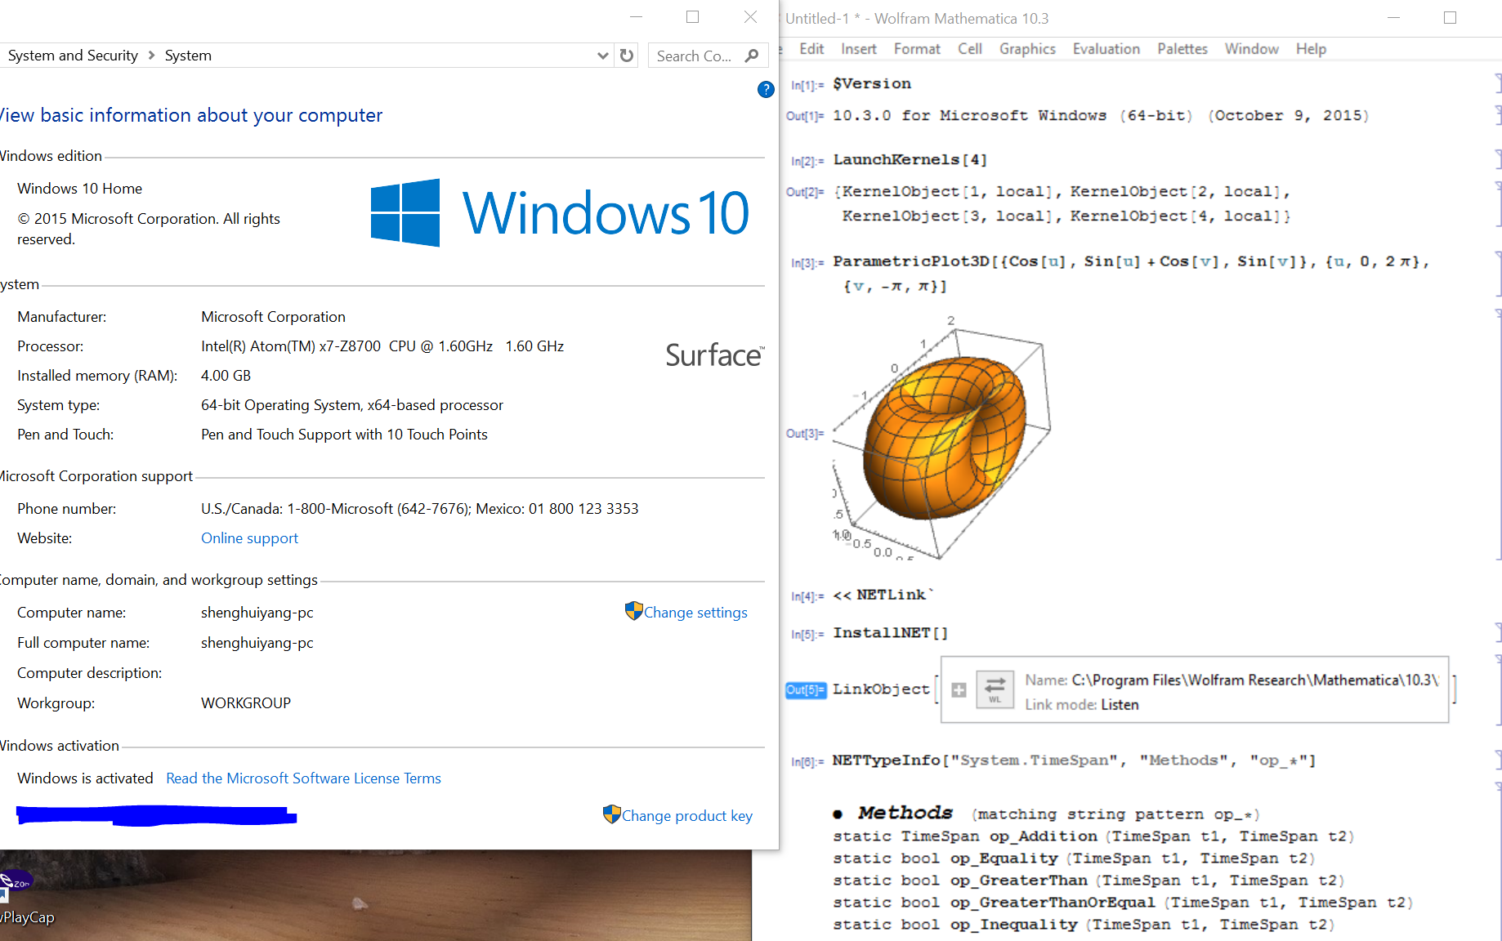Viewport: 1502px width, 941px height.
Task: Click the shield icon next to Change settings
Action: click(x=633, y=611)
